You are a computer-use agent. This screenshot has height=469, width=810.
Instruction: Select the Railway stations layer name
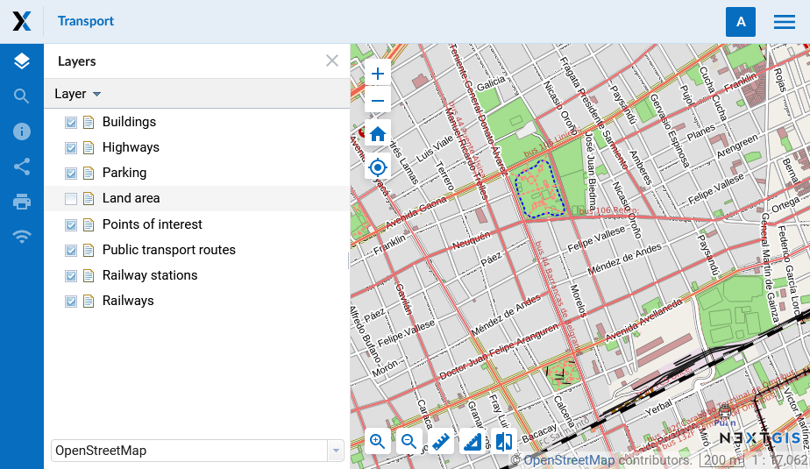(150, 274)
